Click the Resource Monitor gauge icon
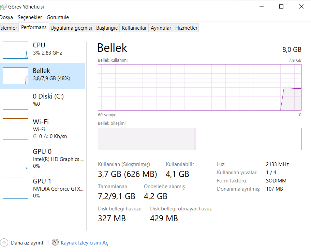Image resolution: width=311 pixels, height=252 pixels. (x=55, y=242)
